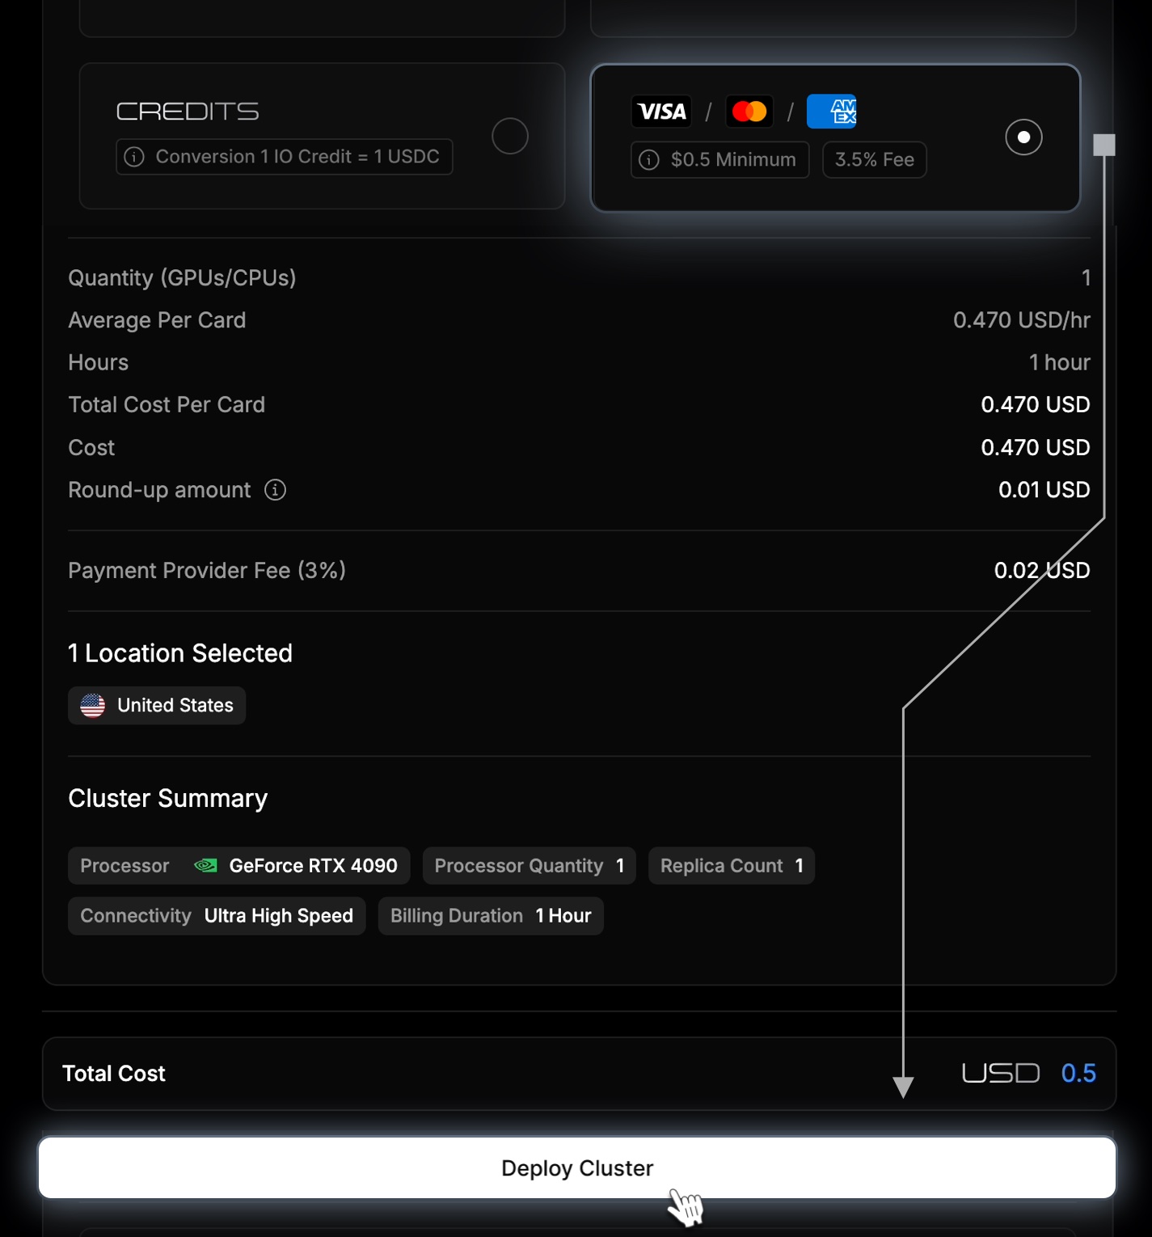Click the Round-up amount info icon

[x=275, y=490]
